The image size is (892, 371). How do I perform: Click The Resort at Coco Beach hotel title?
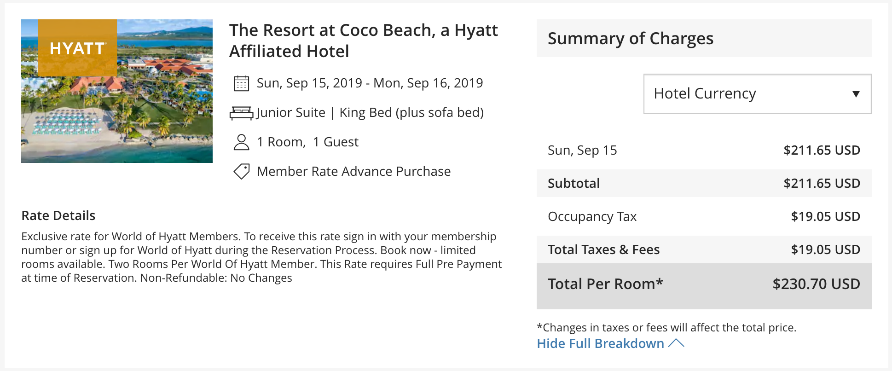[x=363, y=41]
